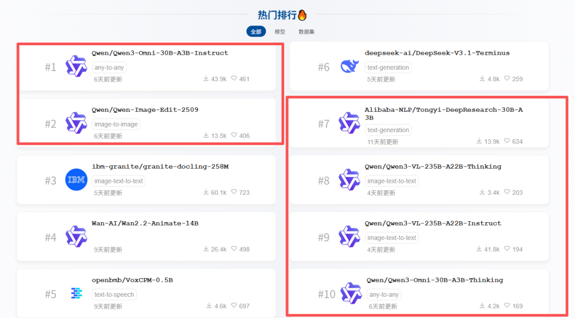Image resolution: width=575 pixels, height=318 pixels.
Task: Click heart icon next to 723
Action: (234, 192)
